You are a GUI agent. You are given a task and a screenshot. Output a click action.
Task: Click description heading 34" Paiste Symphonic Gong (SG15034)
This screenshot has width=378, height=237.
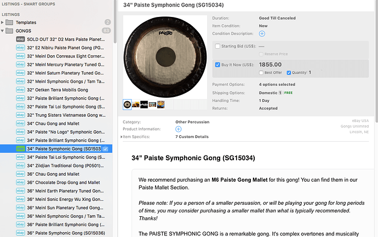click(x=193, y=158)
